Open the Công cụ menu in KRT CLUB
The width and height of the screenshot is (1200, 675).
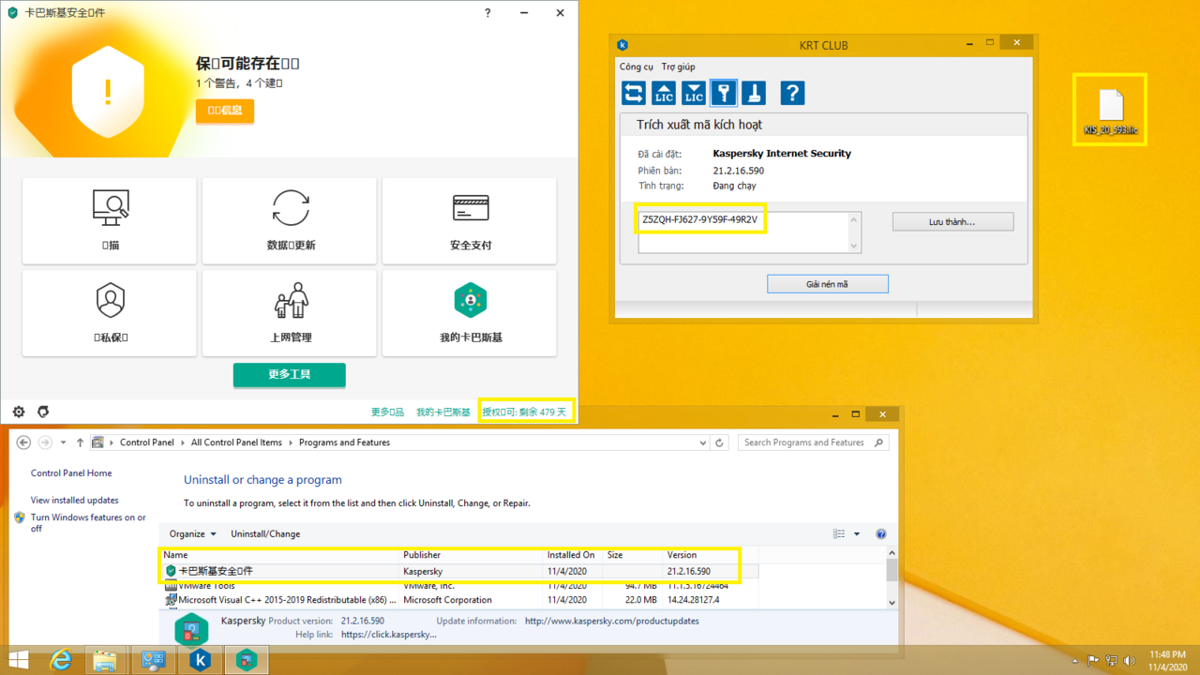(637, 67)
